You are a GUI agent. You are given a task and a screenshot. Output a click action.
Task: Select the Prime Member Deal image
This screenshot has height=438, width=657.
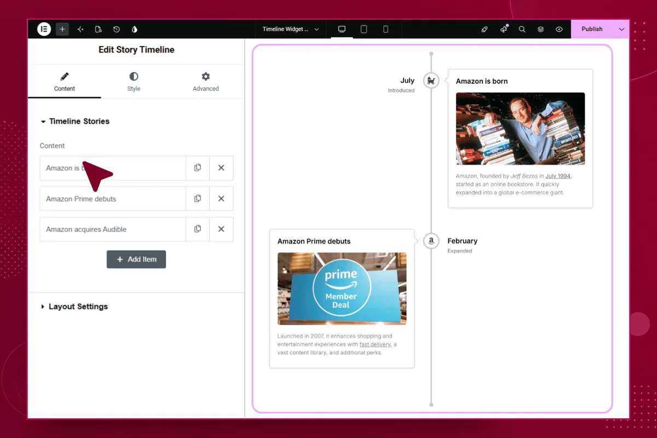[342, 289]
